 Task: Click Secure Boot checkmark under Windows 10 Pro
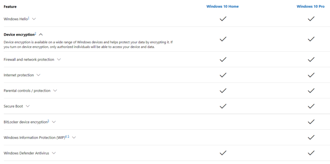pyautogui.click(x=311, y=106)
